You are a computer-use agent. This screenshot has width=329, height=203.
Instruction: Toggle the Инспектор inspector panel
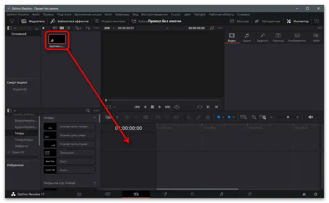297,21
